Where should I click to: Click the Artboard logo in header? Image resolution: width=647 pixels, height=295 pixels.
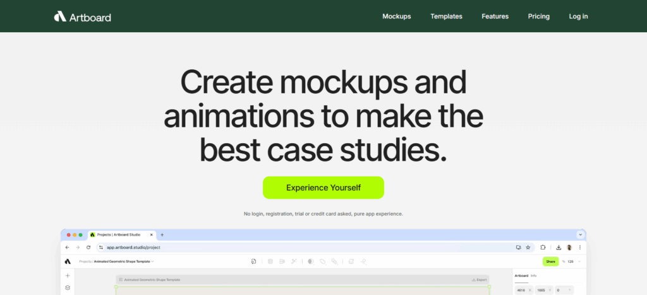click(82, 16)
